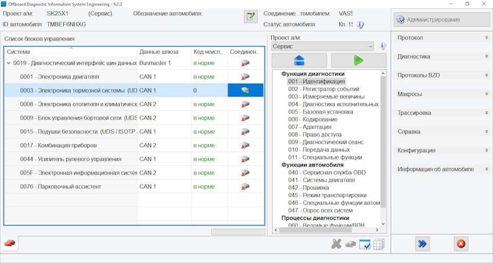Select 004 - Диагностика исполнительных
The image size is (493, 263).
coord(333,104)
